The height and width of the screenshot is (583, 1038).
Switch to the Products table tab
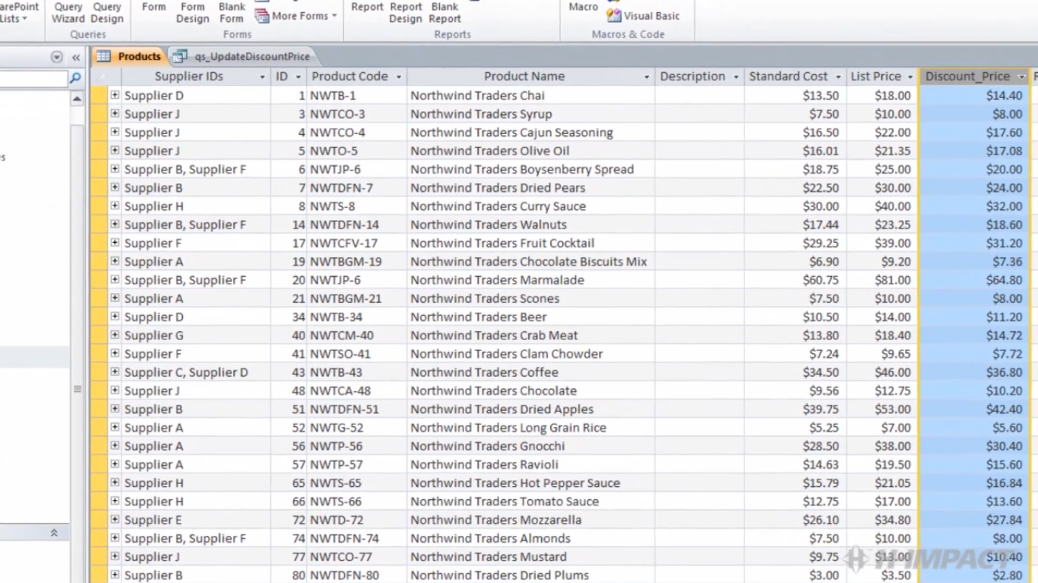129,56
